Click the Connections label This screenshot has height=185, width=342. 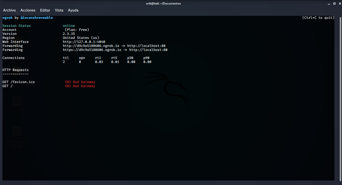(14, 58)
